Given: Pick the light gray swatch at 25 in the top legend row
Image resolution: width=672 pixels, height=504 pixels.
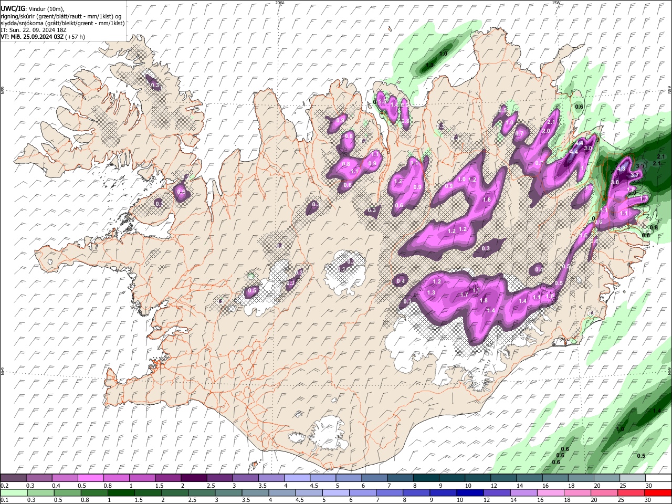Looking at the screenshot, I should click(633, 478).
